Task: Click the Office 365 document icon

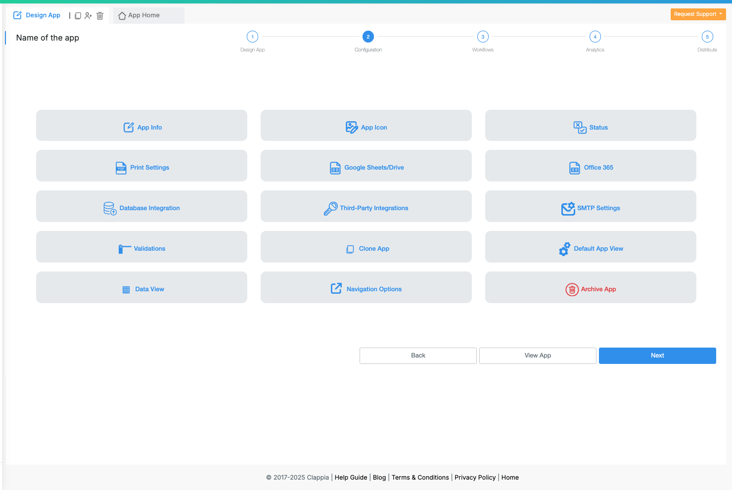Action: tap(575, 168)
